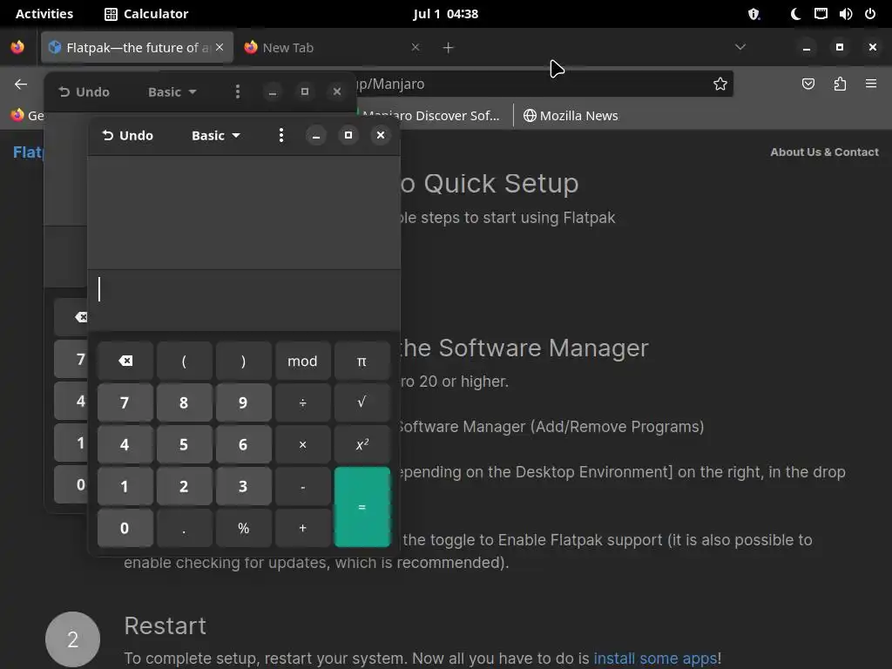
Task: Maximize the back calculator window
Action: (x=305, y=91)
